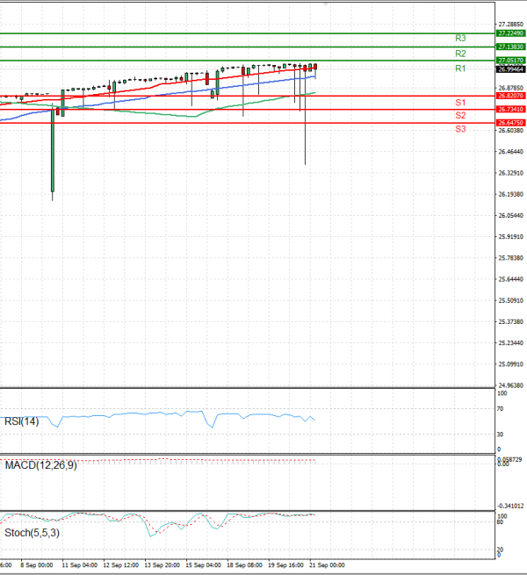Viewport: 527px width, 575px height.
Task: Click the -0.341012 MACD scale value
Action: (510, 506)
